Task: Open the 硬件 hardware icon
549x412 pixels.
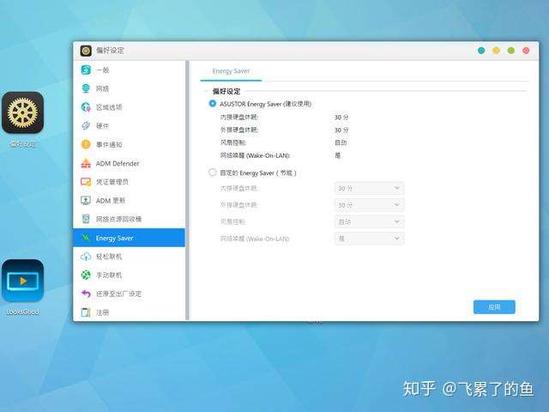Action: pyautogui.click(x=86, y=126)
